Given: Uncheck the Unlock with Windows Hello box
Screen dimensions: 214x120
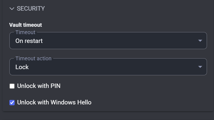Looking at the screenshot, I should 12,103.
